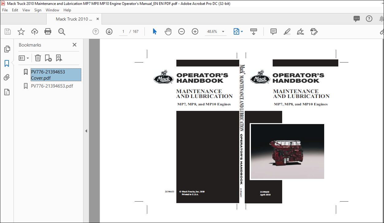The width and height of the screenshot is (384, 223).
Task: Open the Sign menu
Action: point(38,10)
